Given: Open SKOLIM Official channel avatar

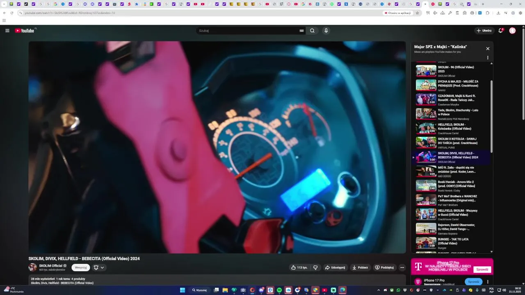Looking at the screenshot, I should (32, 267).
